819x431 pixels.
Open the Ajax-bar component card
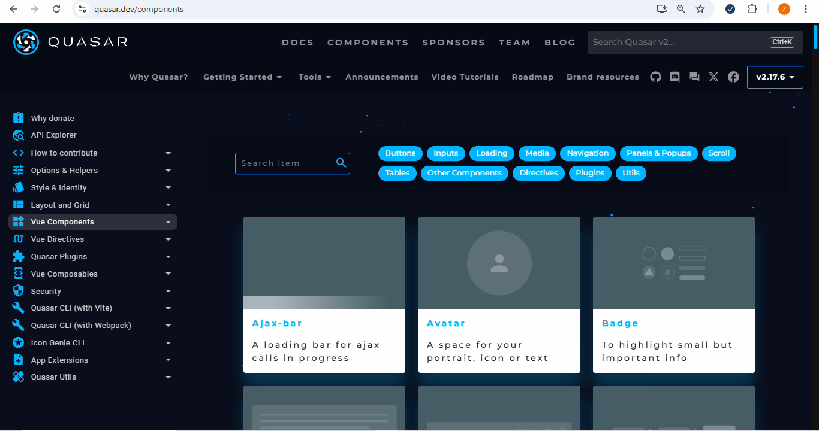[x=324, y=295]
